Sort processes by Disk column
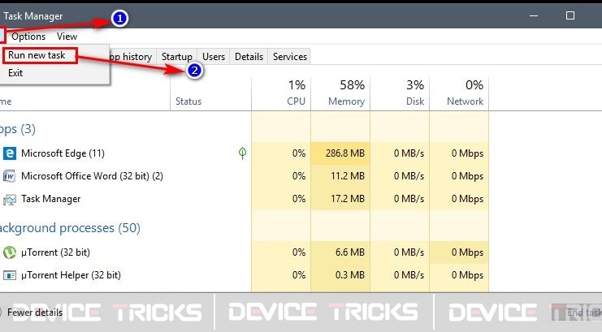Viewport: 602px width, 332px height. click(400, 94)
